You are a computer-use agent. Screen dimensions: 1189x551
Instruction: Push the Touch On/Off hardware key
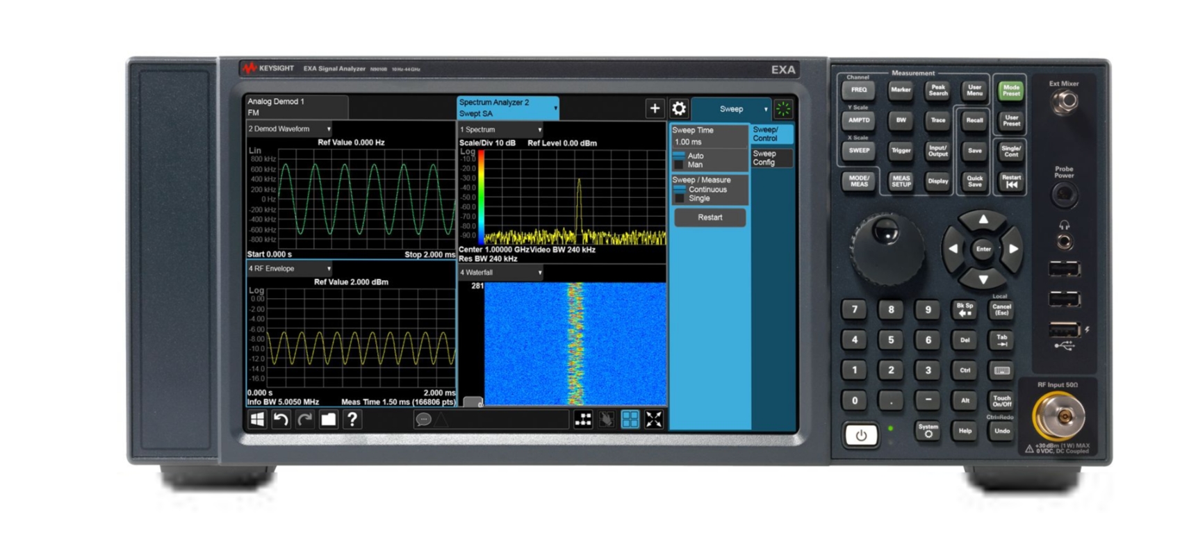click(x=1001, y=401)
